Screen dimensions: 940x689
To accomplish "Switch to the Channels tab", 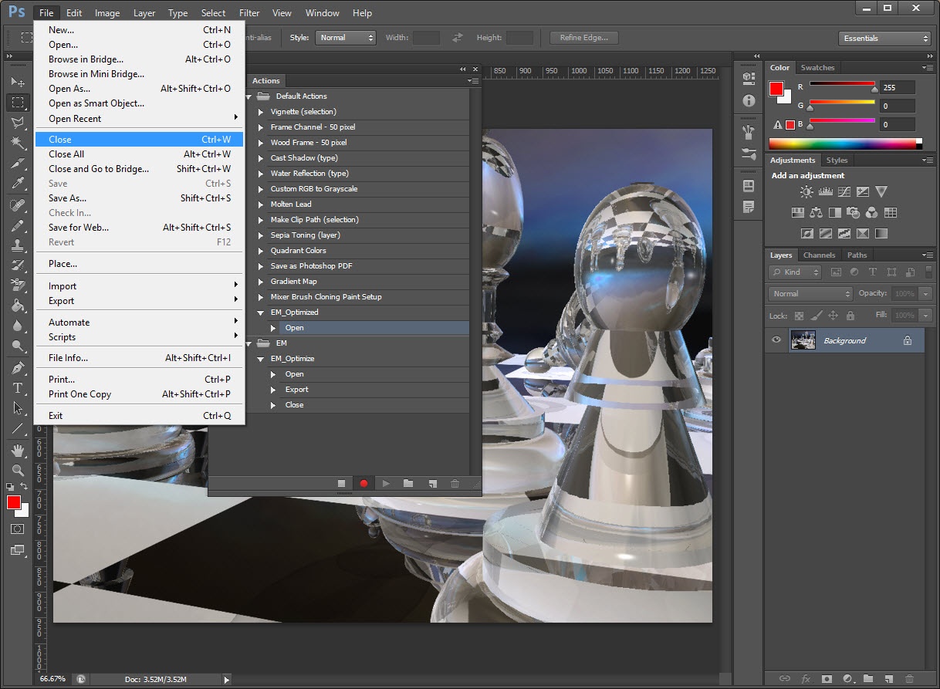I will coord(819,255).
